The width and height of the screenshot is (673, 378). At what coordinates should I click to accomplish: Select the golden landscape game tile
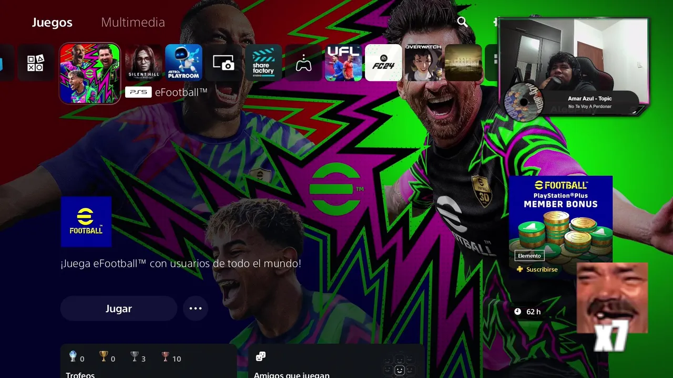click(463, 63)
